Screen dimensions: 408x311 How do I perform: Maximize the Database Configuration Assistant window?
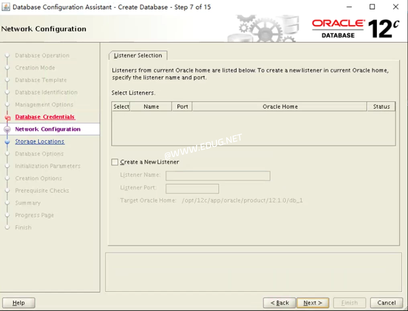(372, 7)
